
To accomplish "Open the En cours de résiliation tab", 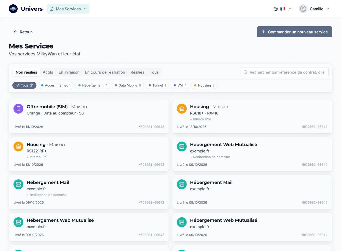I will point(105,72).
